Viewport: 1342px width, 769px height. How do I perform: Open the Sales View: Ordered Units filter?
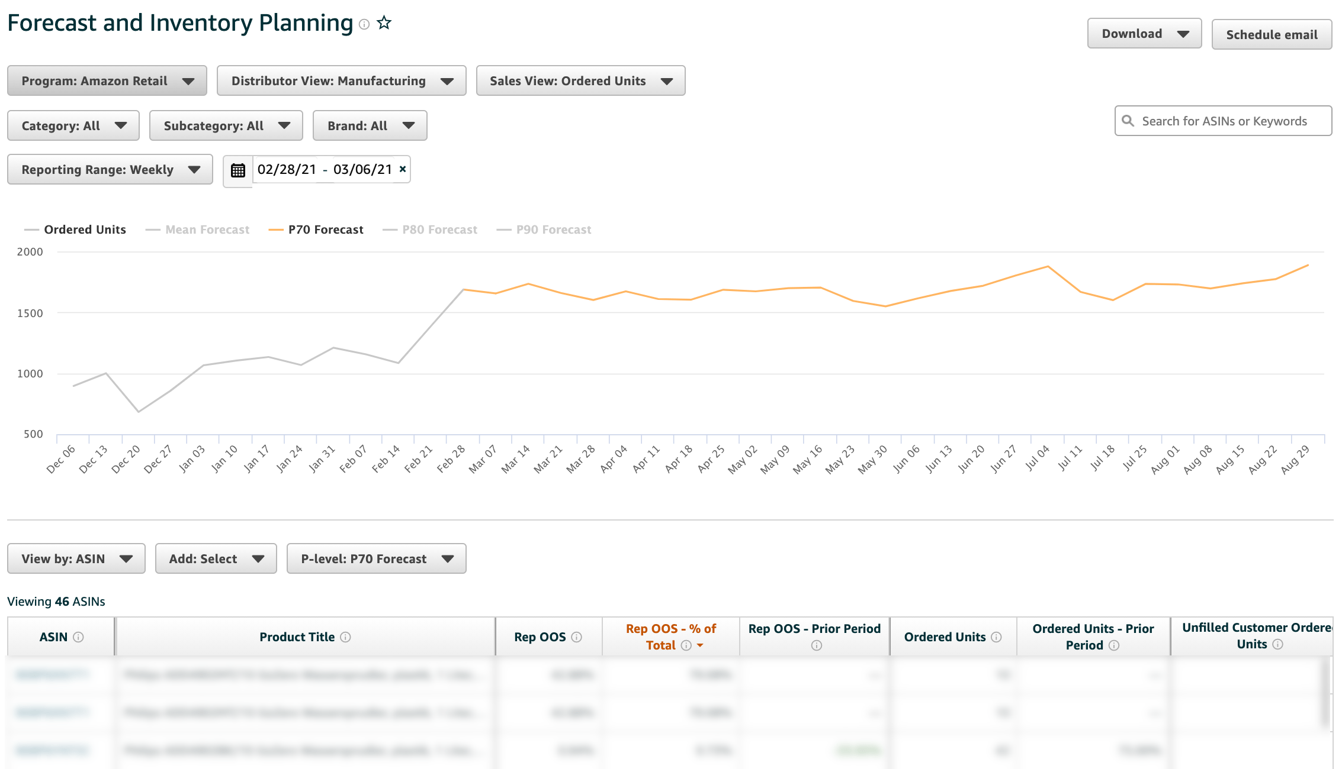point(580,80)
